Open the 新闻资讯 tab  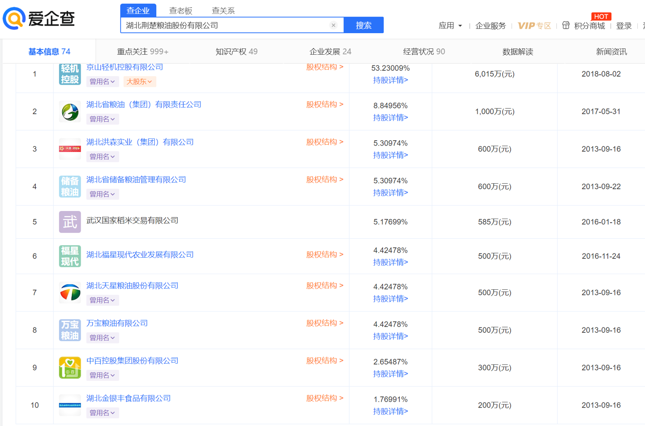click(x=611, y=52)
